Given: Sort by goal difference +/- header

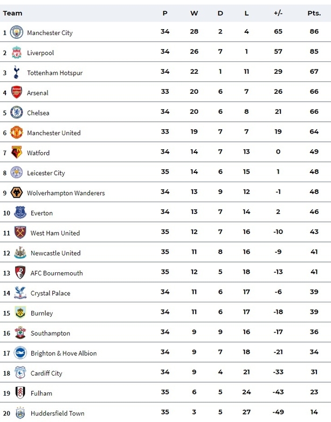Looking at the screenshot, I should pos(278,13).
